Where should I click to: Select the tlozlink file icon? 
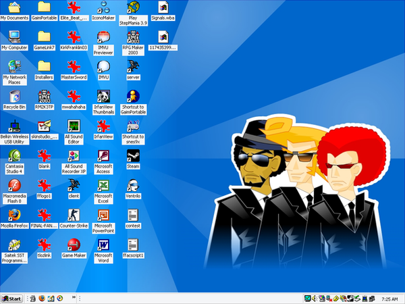click(44, 245)
